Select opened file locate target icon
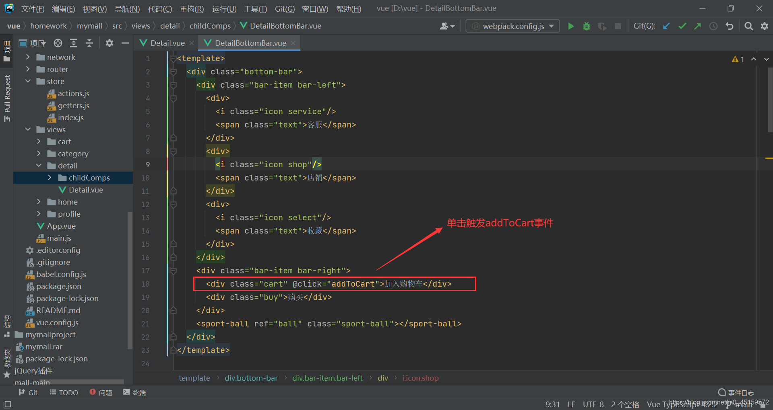 pos(58,43)
